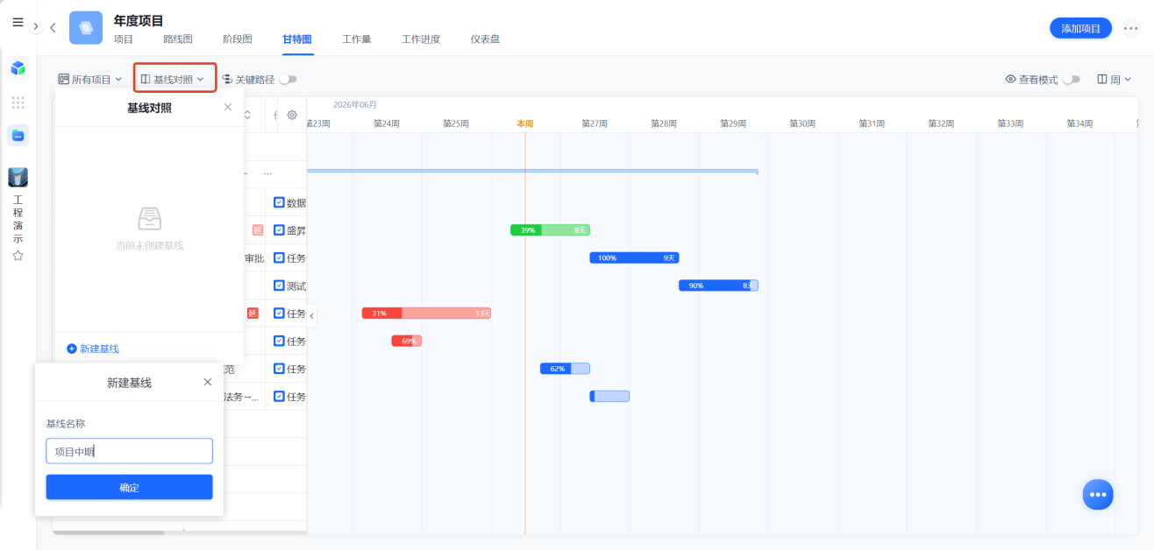This screenshot has height=550, width=1154.
Task: Click the 第30周 week header
Action: pos(802,123)
